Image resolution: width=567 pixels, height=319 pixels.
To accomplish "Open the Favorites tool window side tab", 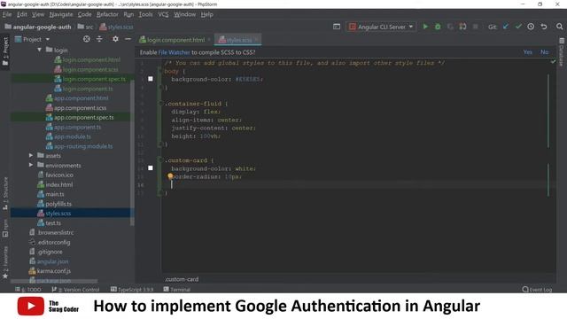I will point(5,263).
